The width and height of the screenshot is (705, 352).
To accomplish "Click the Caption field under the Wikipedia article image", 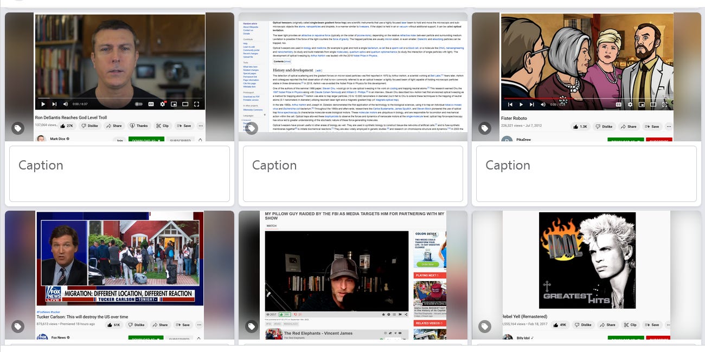I will (352, 173).
